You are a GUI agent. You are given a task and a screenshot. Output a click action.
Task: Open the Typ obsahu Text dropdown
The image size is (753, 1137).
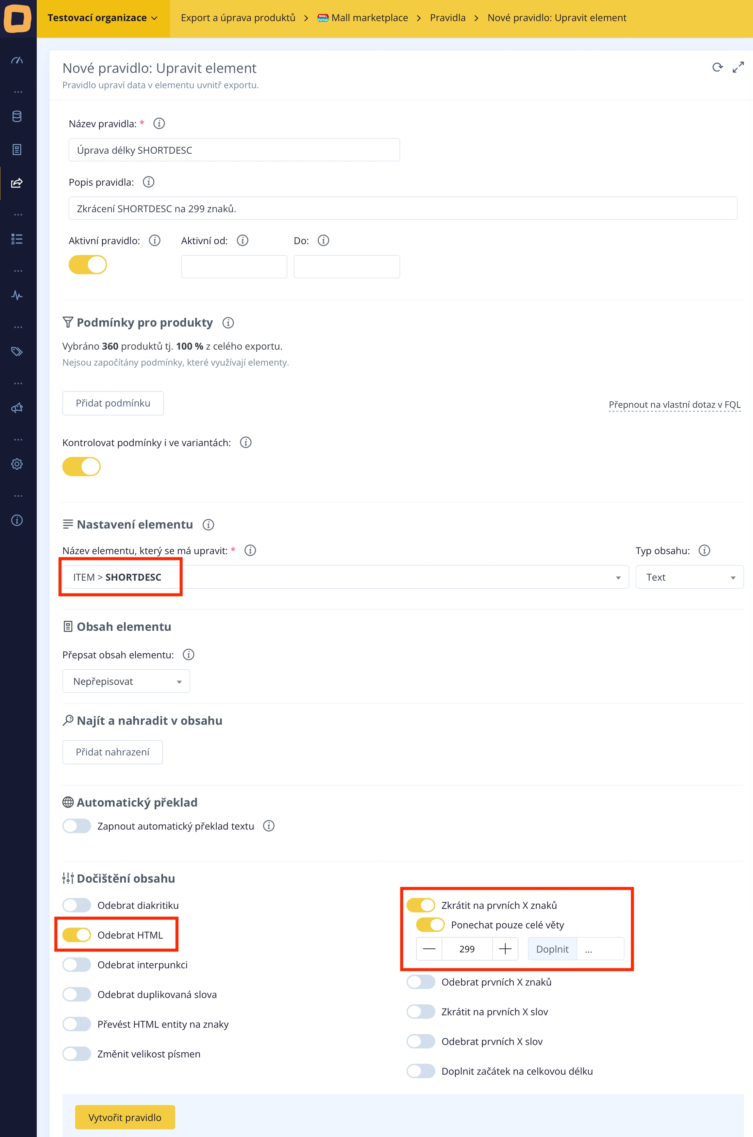pos(690,577)
